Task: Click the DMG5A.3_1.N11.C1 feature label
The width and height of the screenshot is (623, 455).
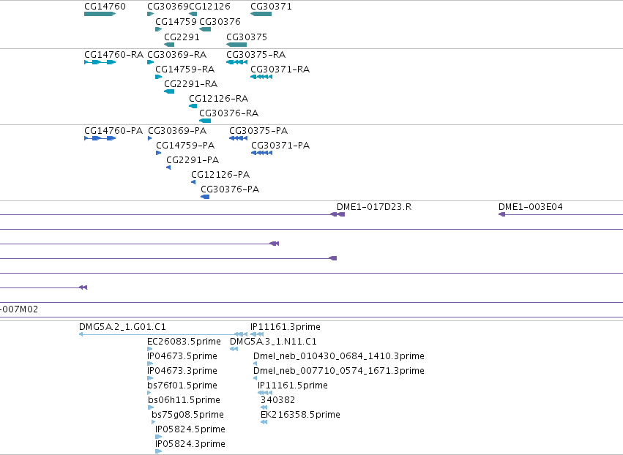Action: 273,342
